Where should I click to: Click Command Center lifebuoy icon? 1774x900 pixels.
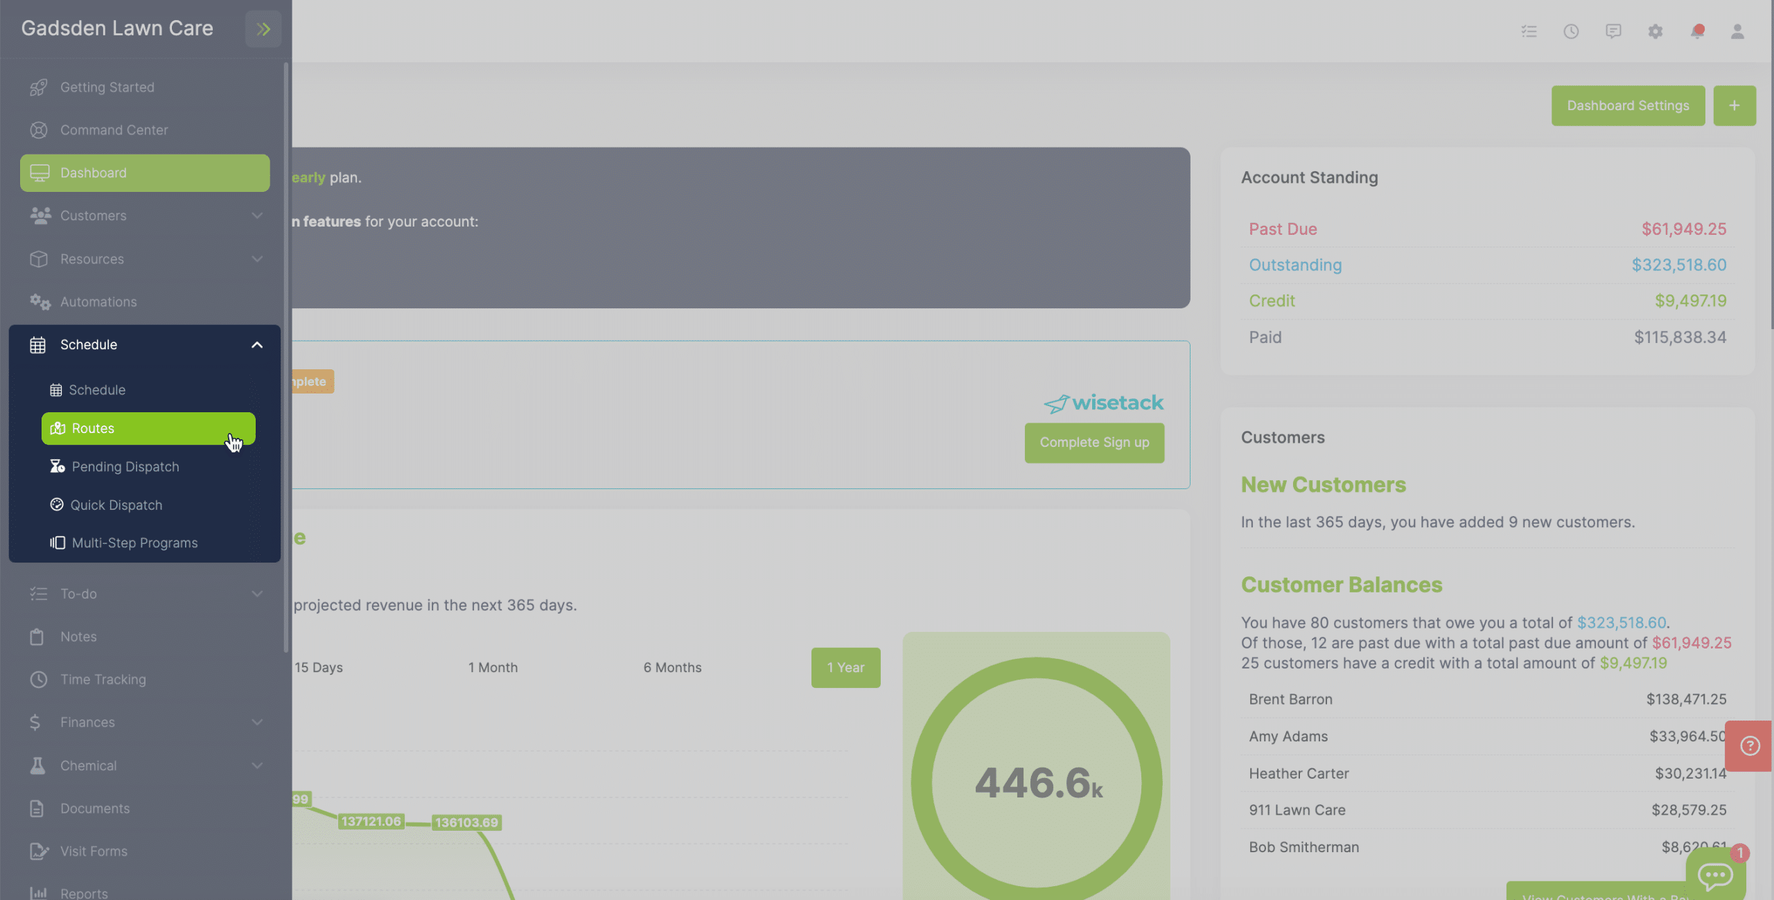click(39, 130)
